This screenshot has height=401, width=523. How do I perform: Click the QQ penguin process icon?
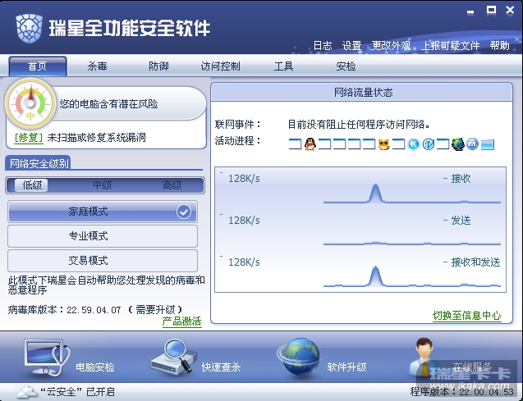(x=310, y=144)
